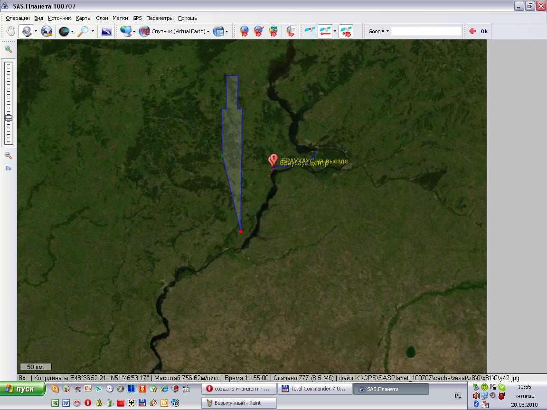Open the placemark manager list icon

click(x=291, y=31)
